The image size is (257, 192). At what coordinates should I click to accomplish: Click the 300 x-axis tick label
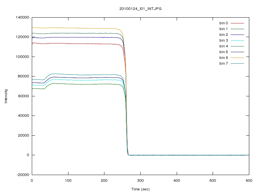click(140, 180)
